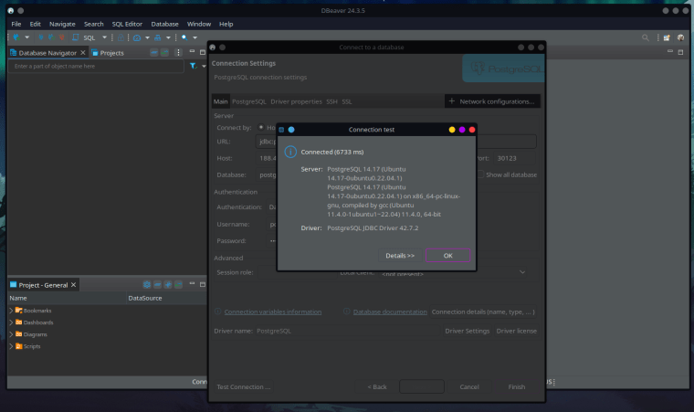The height and width of the screenshot is (412, 694).
Task: Click the blue search magnifier toolbar icon
Action: pyautogui.click(x=184, y=37)
